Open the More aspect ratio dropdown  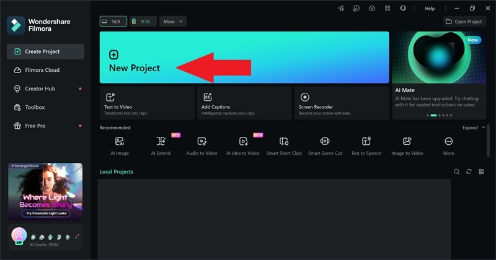click(x=173, y=22)
